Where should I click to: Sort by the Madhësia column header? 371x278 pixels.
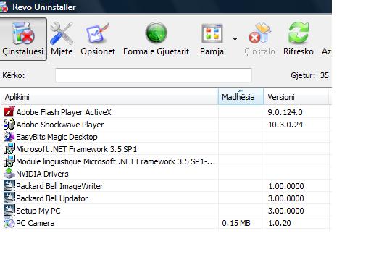click(241, 97)
